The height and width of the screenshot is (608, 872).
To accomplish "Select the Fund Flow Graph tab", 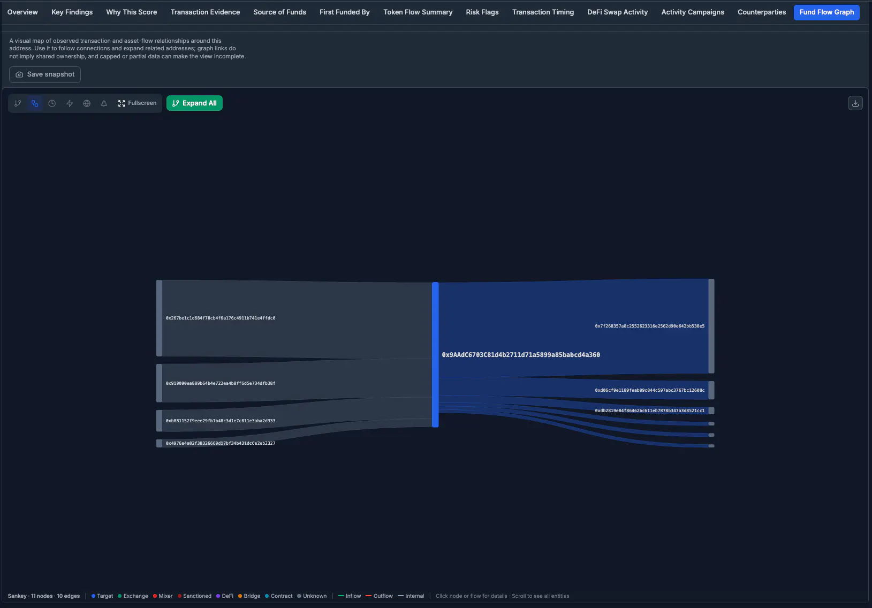I will coord(826,12).
